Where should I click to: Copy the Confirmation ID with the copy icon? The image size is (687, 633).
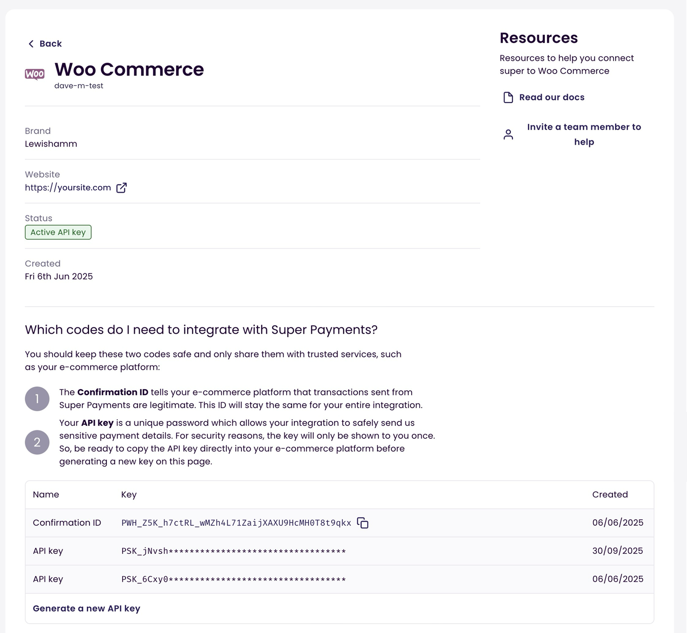click(362, 523)
